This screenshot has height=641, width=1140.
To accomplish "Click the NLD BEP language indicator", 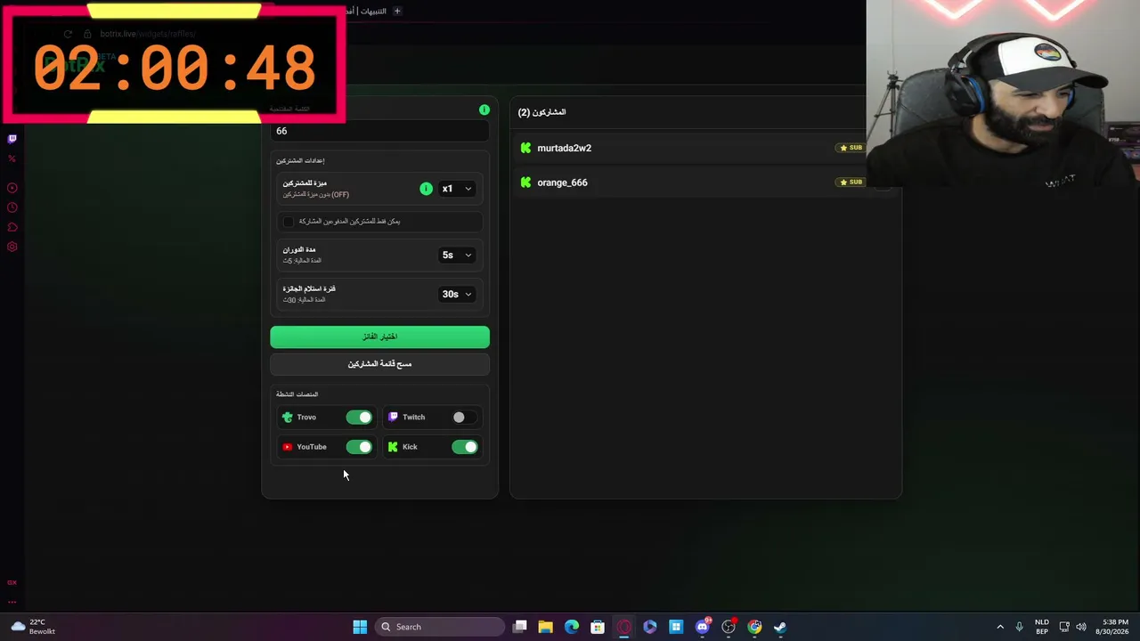I will (x=1042, y=627).
